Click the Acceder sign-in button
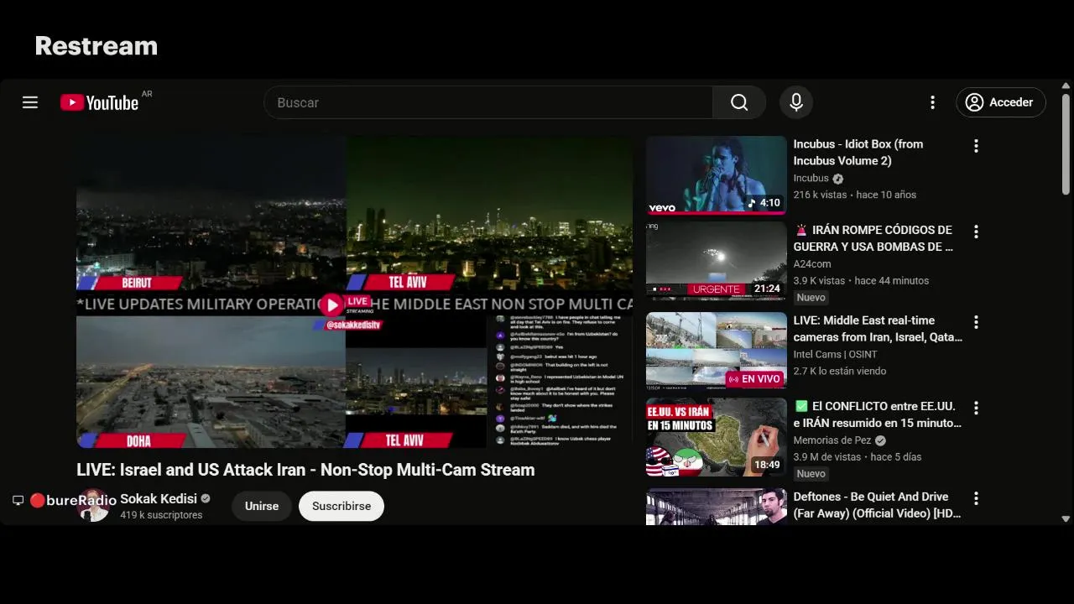The width and height of the screenshot is (1074, 604). point(1001,102)
